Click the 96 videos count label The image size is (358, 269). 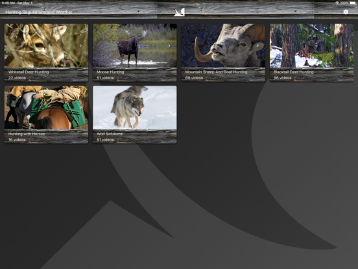click(282, 78)
